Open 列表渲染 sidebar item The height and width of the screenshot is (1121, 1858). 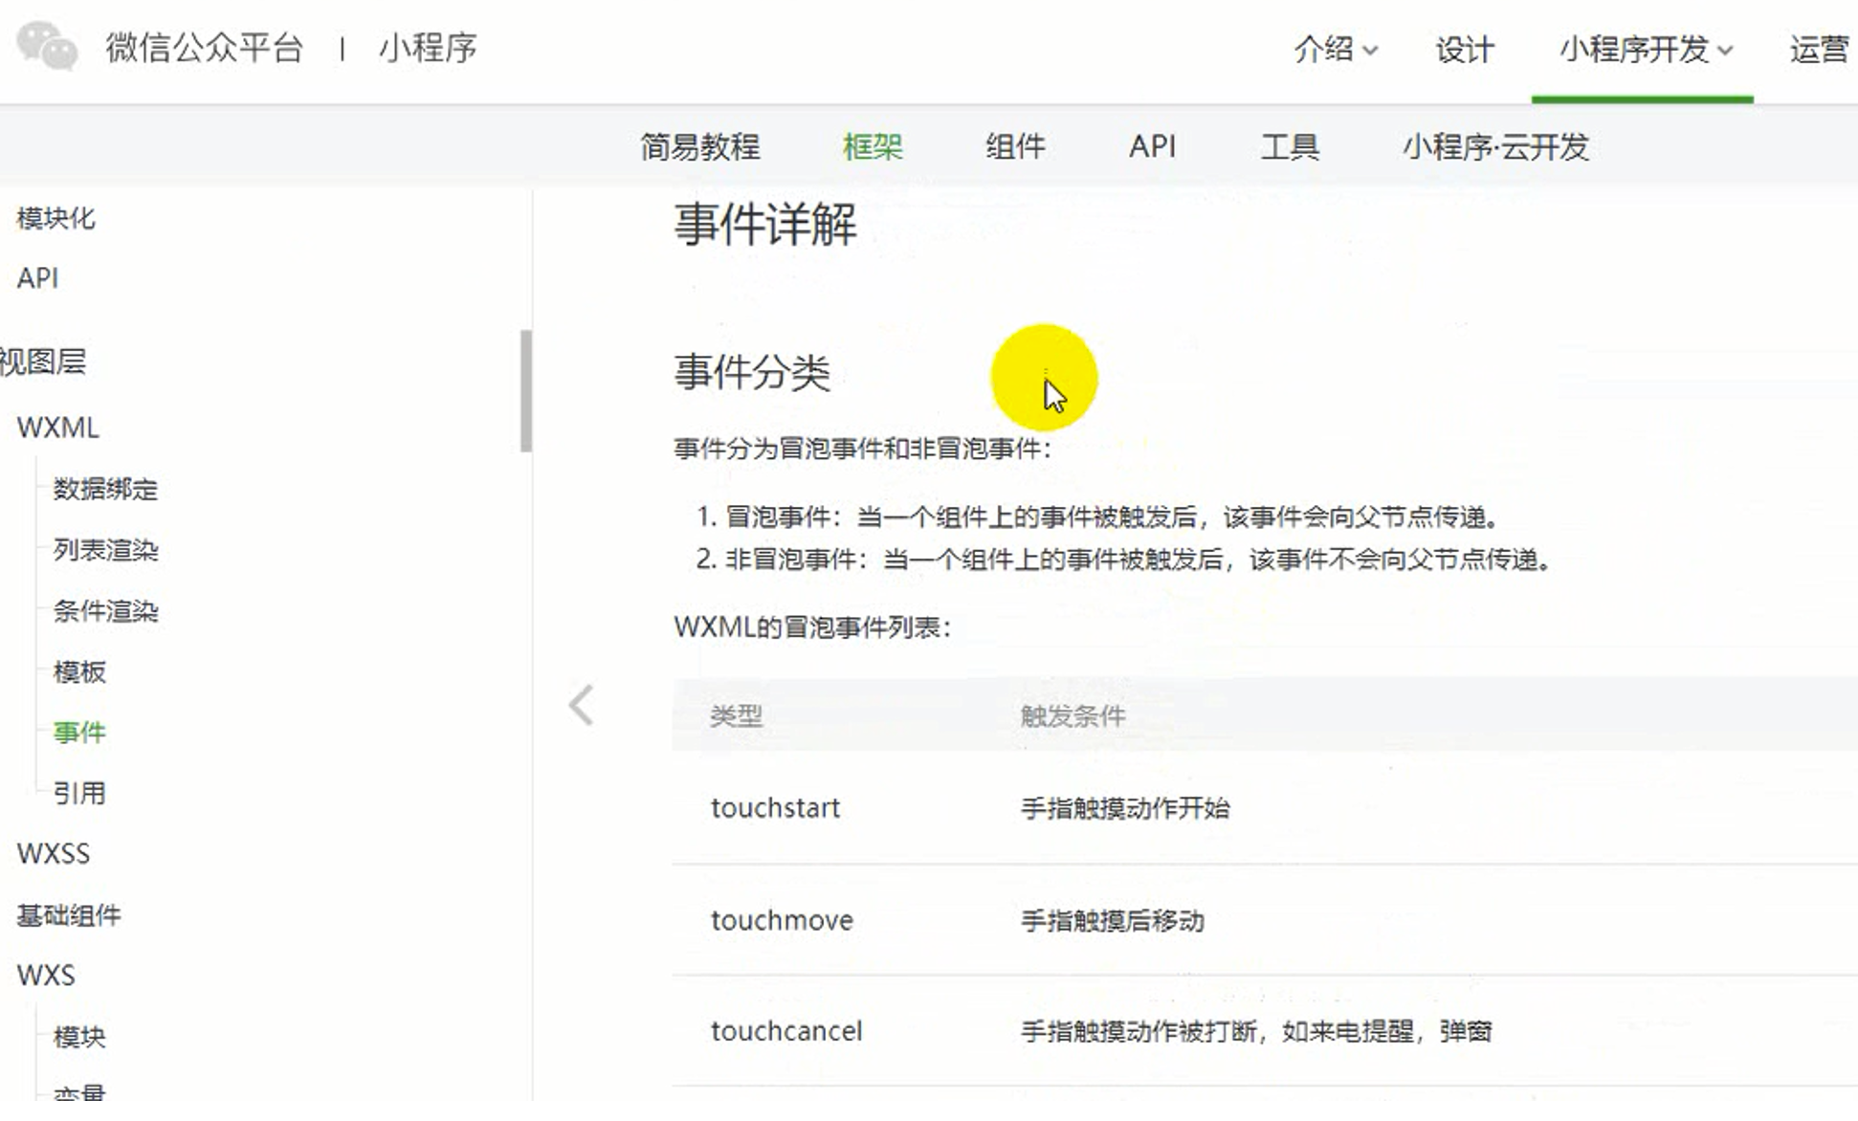tap(105, 550)
